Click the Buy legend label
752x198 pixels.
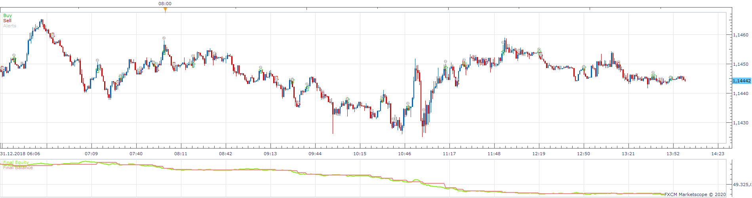(8, 16)
